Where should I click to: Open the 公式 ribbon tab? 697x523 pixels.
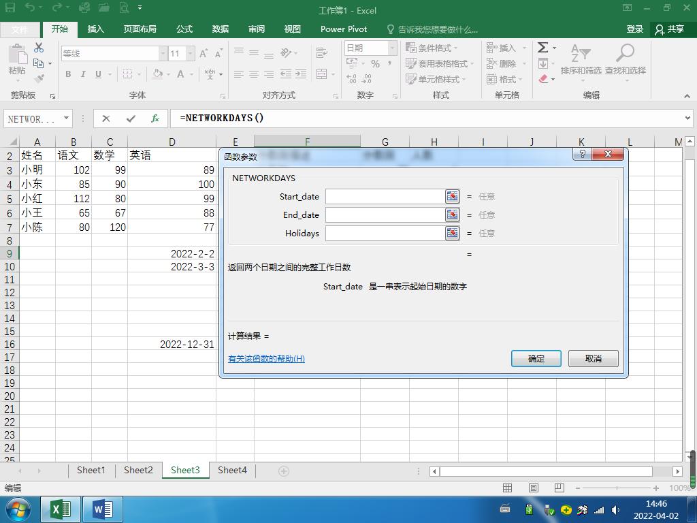tap(184, 29)
